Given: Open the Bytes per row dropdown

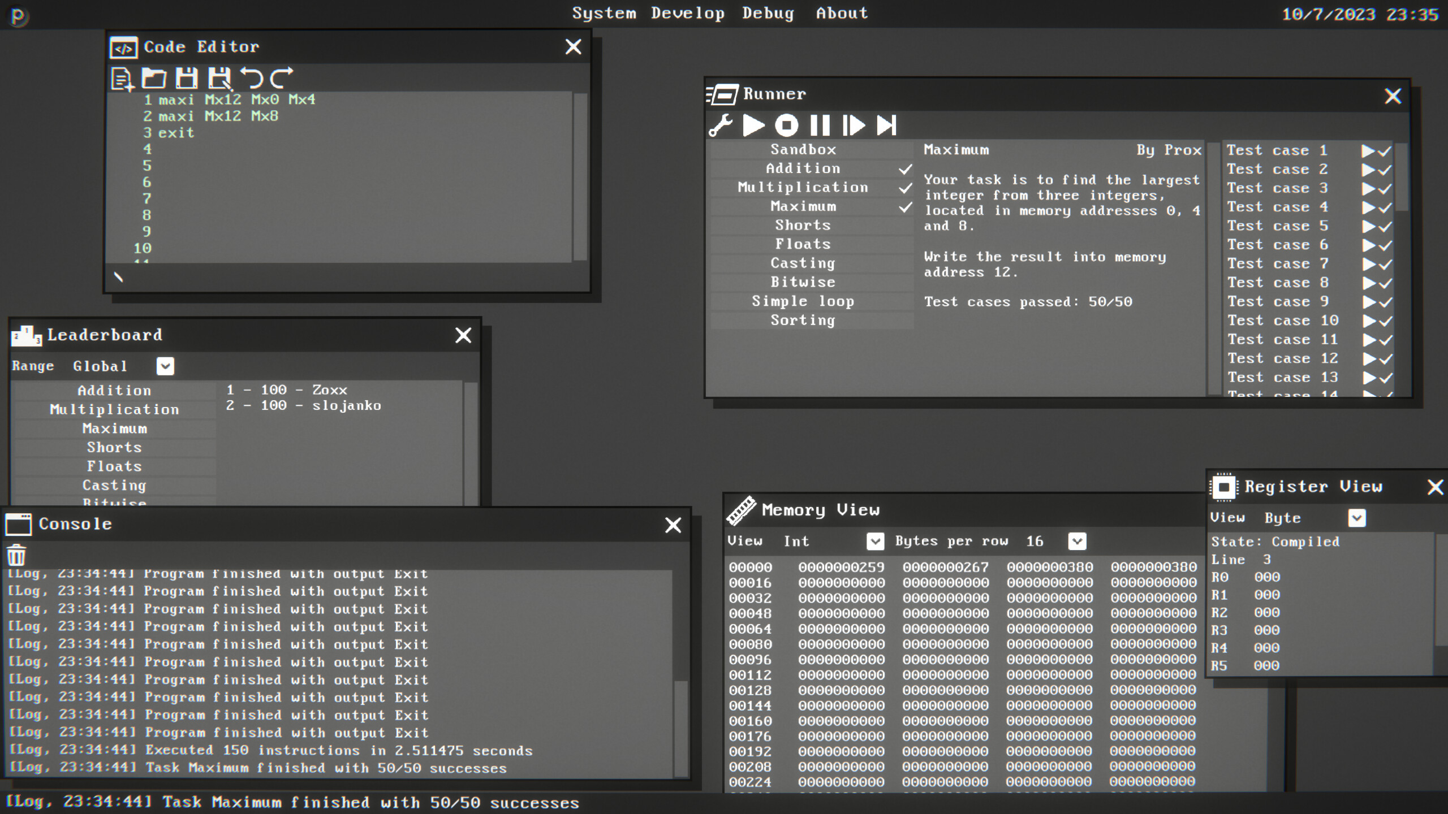Looking at the screenshot, I should coord(1076,541).
